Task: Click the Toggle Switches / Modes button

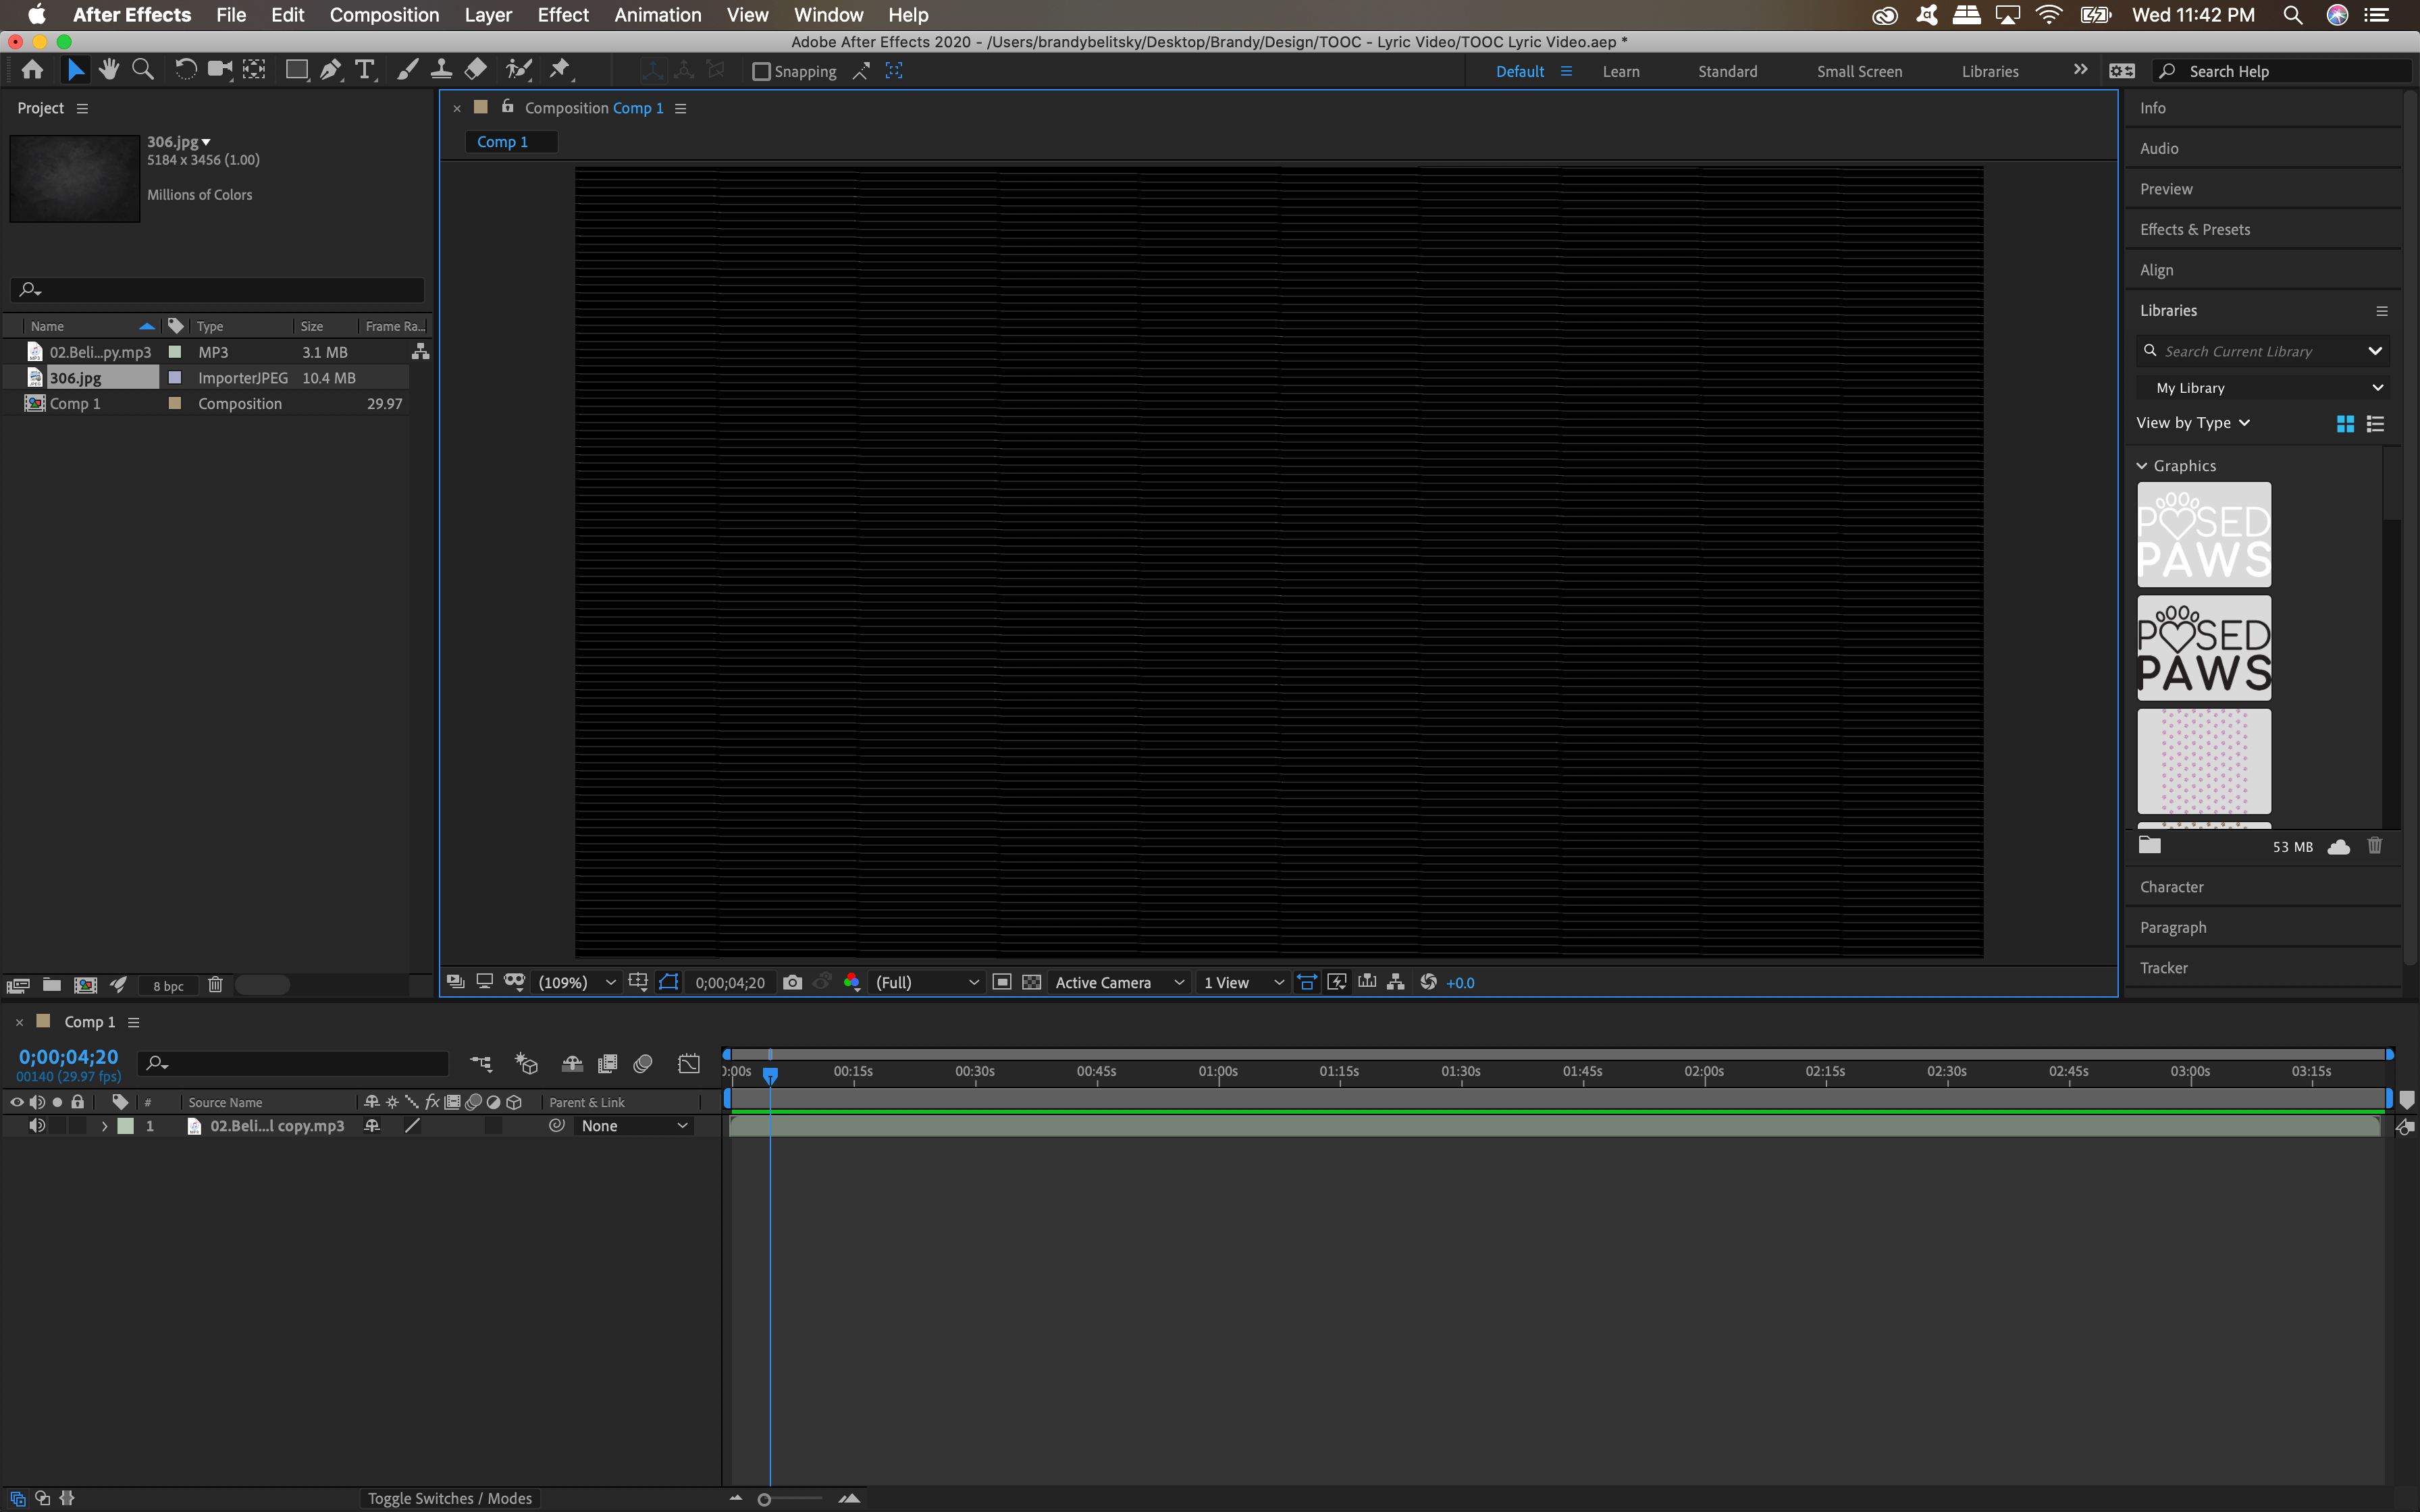Action: coord(450,1498)
